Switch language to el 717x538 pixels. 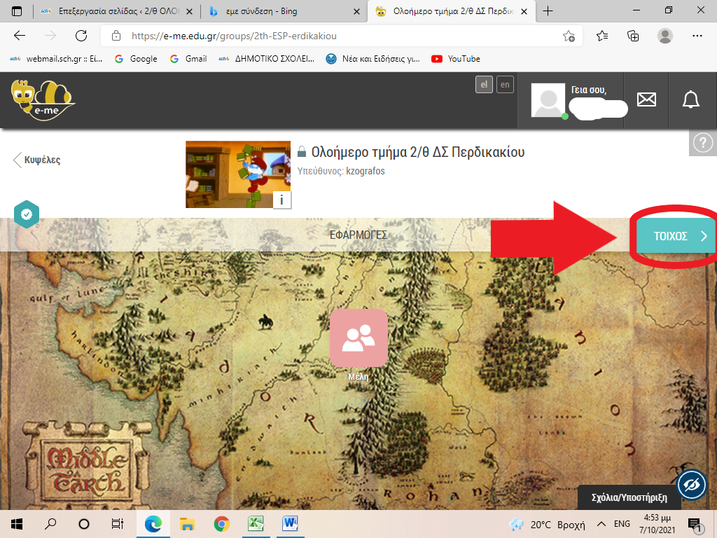tap(483, 85)
